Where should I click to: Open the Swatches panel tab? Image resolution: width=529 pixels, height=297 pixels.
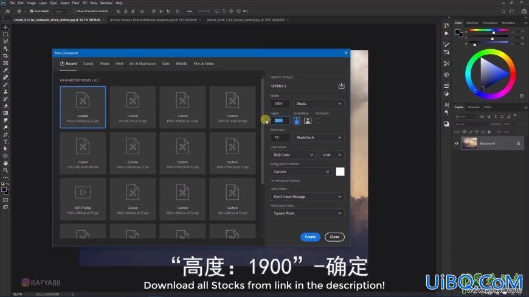point(472,22)
